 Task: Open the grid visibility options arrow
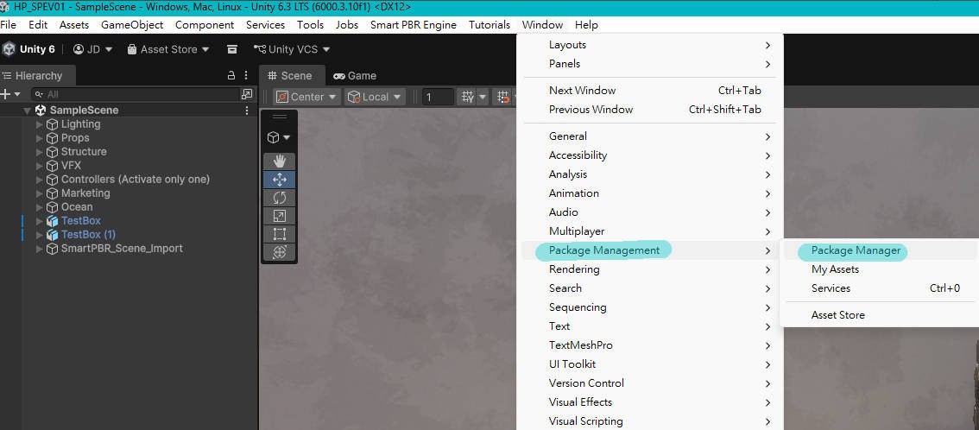click(482, 97)
